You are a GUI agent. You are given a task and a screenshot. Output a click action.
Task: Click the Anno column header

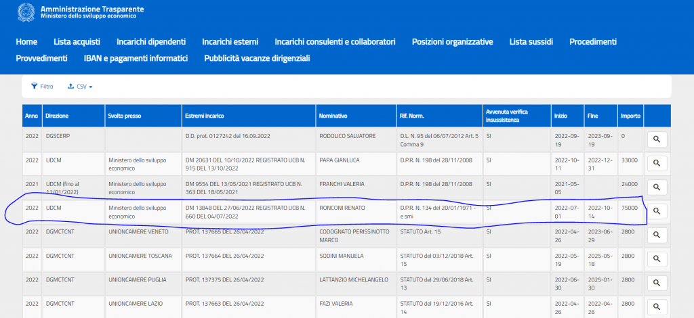coord(31,116)
